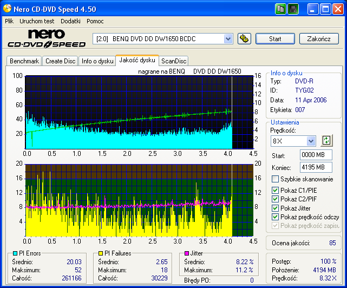This screenshot has width=347, height=288.
Task: Click the Jitter average 8.22 % value
Action: click(245, 262)
